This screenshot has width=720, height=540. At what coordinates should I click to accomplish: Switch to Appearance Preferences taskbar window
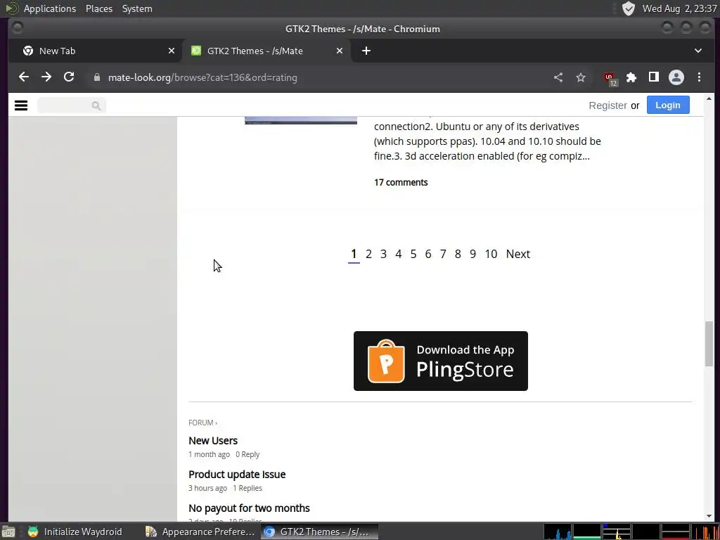click(x=200, y=532)
